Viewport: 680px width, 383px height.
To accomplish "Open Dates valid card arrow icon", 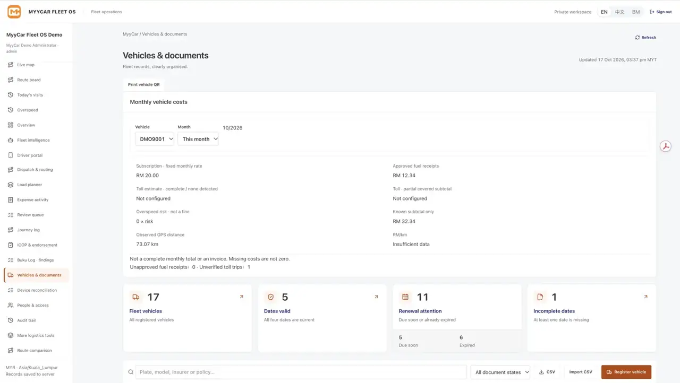I will tap(376, 297).
